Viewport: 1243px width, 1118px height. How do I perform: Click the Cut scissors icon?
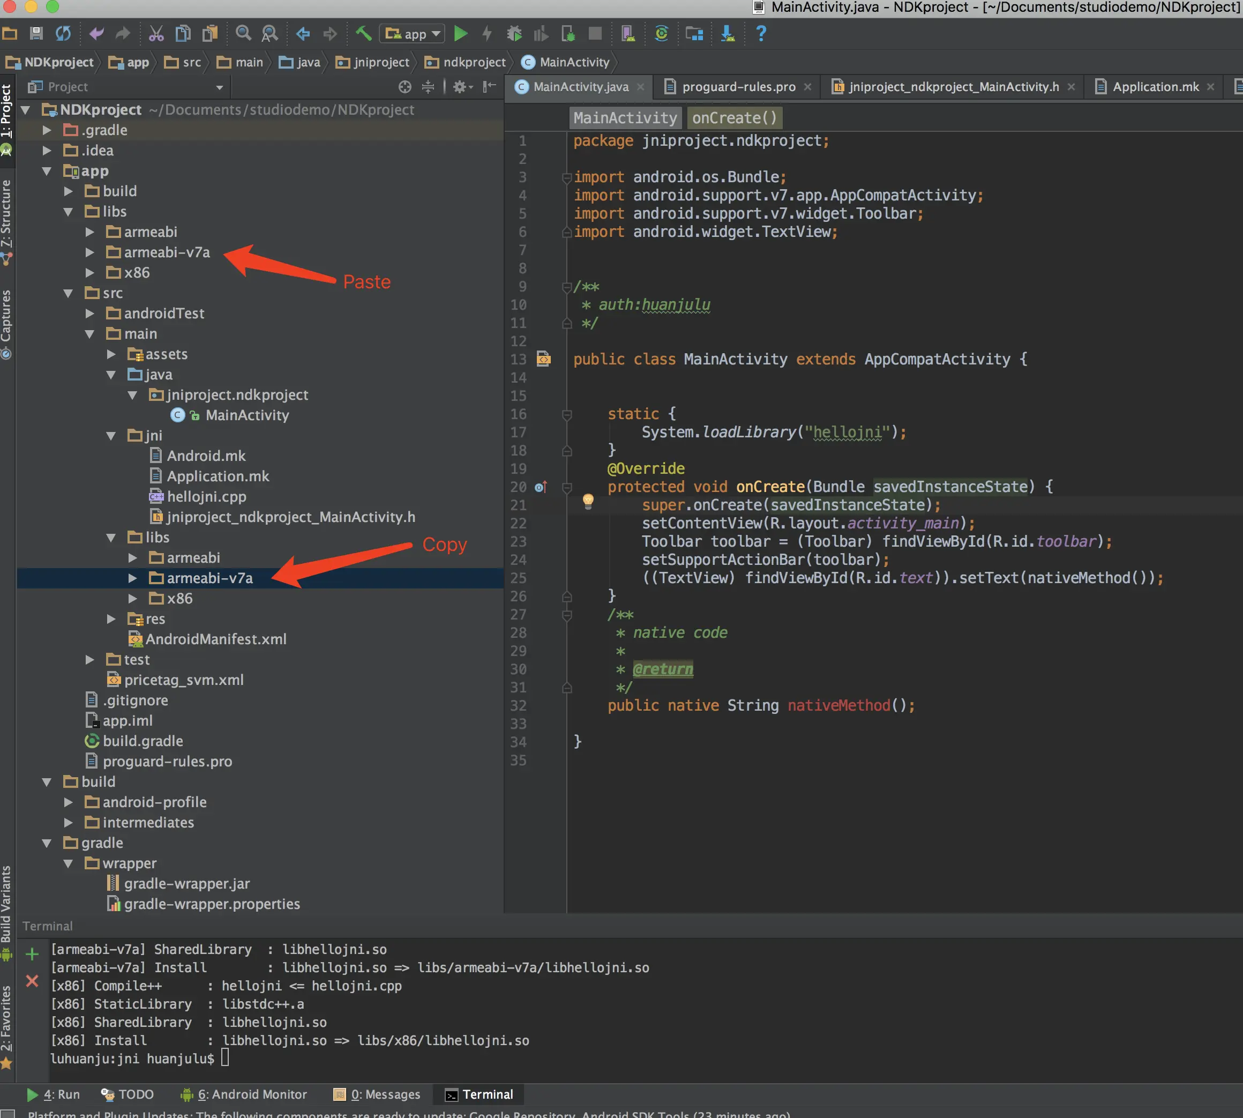(156, 34)
